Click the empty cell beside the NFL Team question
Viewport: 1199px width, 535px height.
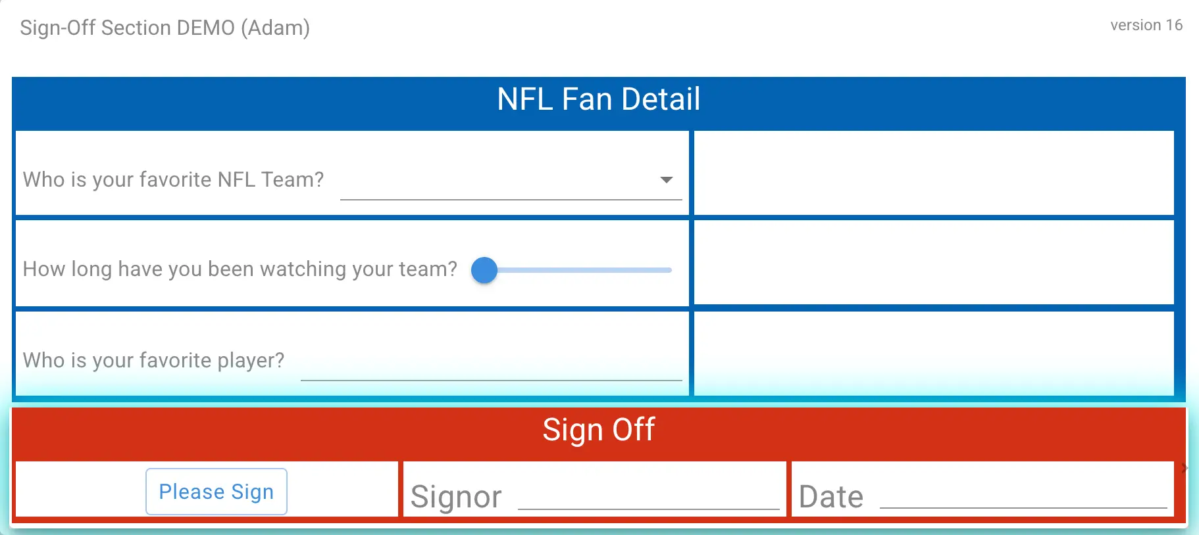[933, 173]
